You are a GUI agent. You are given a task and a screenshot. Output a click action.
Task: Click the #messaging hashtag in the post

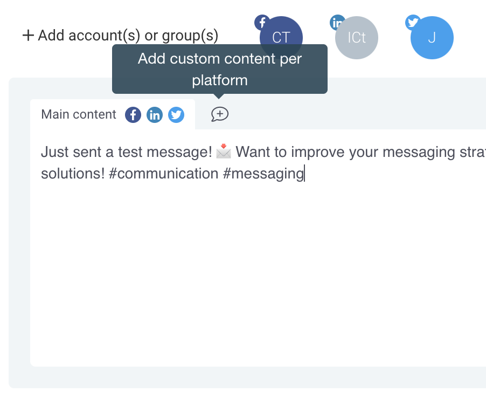click(263, 174)
